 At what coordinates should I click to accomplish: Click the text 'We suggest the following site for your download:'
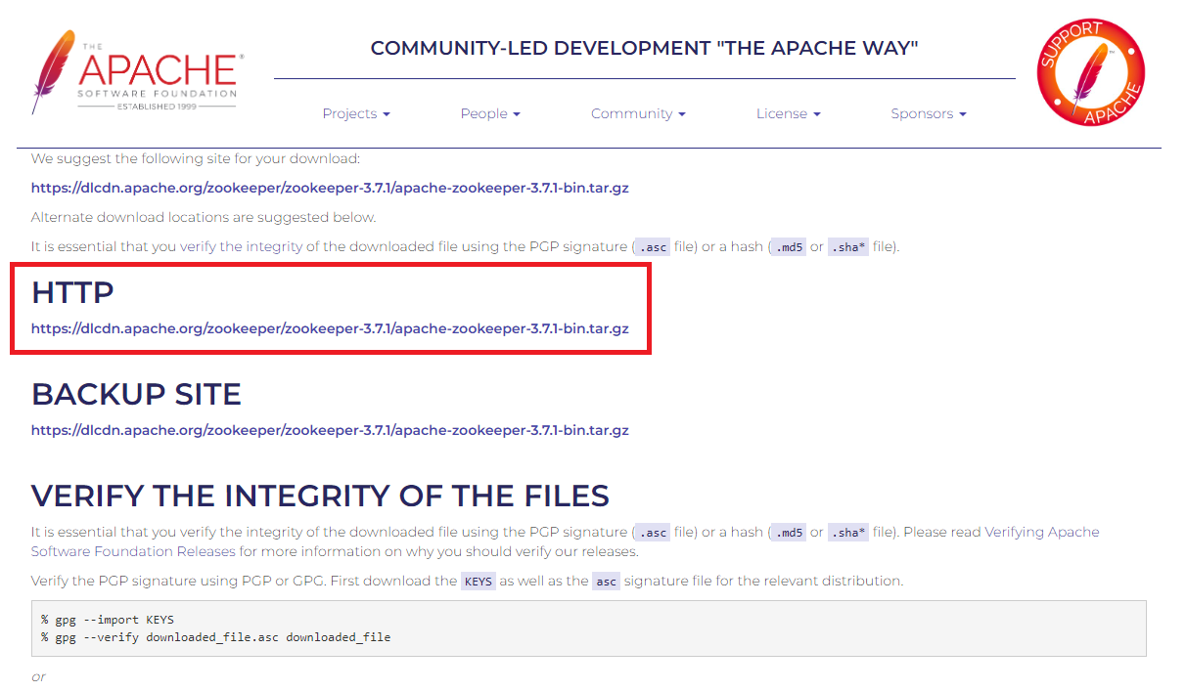[x=196, y=158]
